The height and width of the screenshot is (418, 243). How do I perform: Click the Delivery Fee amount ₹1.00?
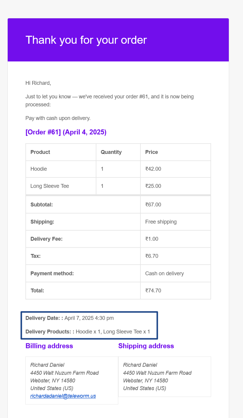coord(152,239)
